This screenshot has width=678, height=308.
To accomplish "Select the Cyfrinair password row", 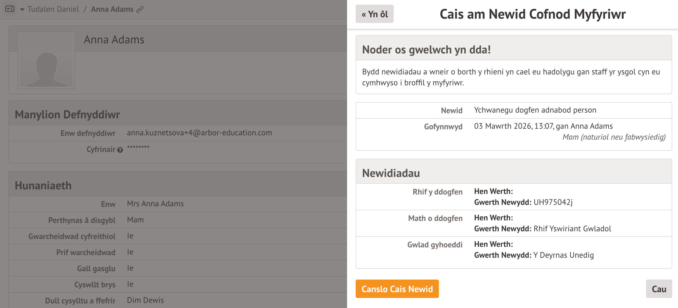I will point(177,149).
